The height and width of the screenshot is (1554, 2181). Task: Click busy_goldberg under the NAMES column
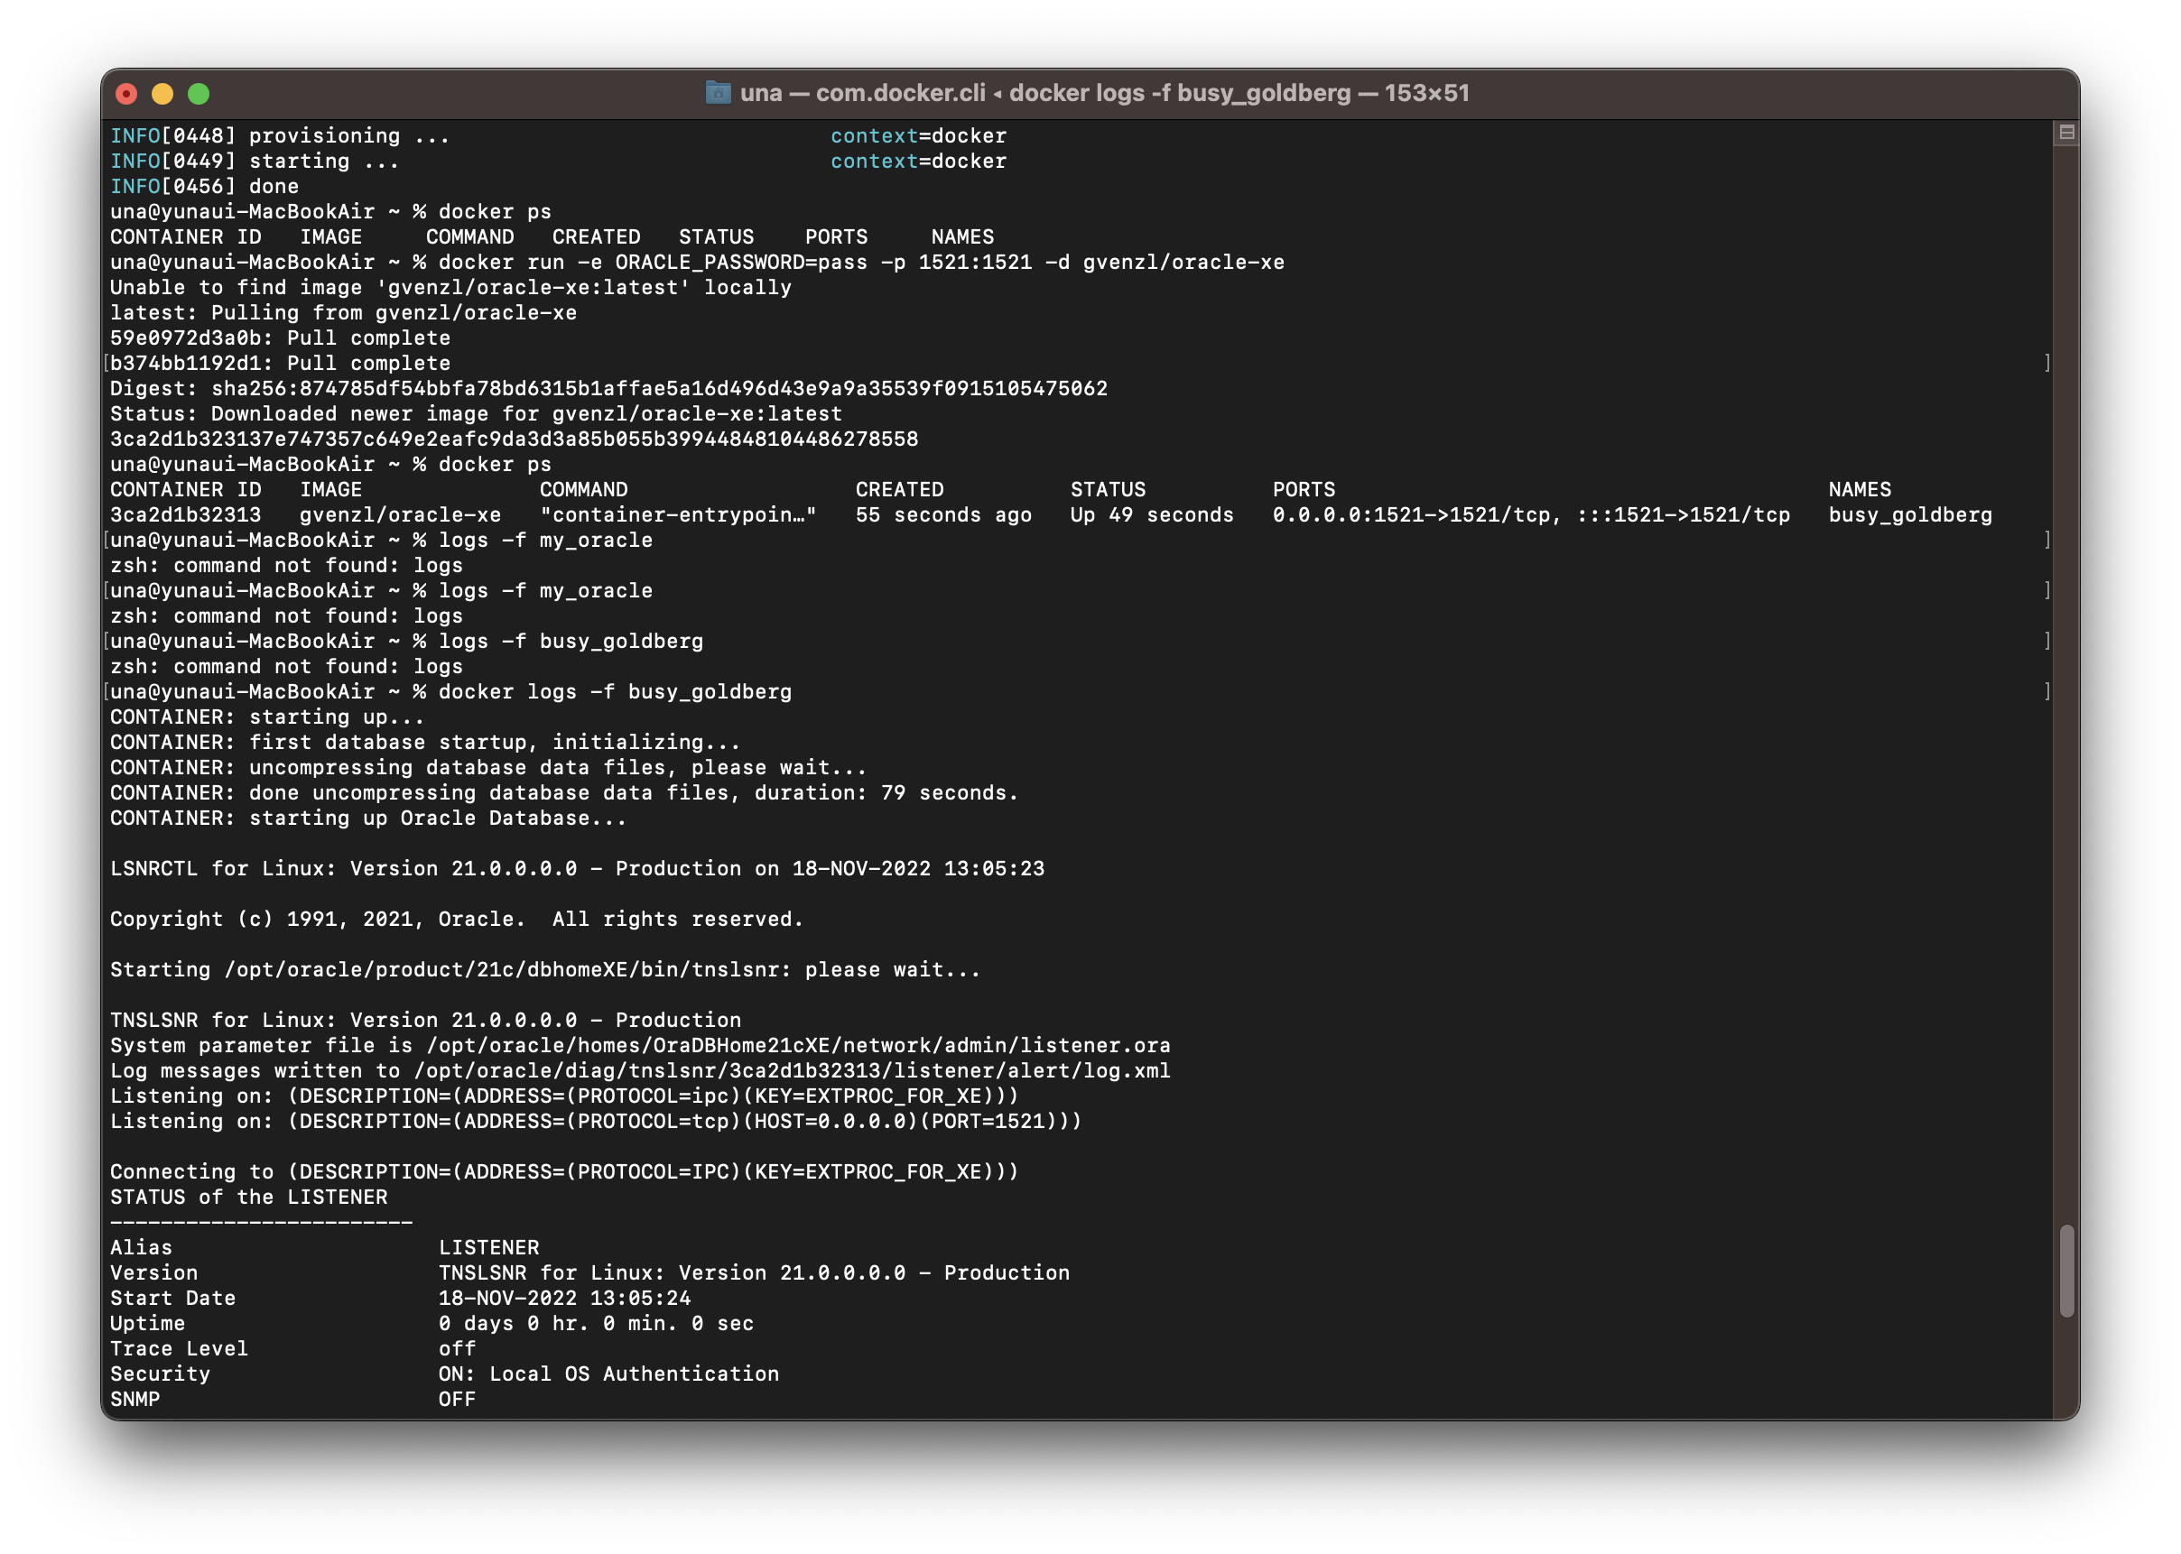[x=1909, y=514]
